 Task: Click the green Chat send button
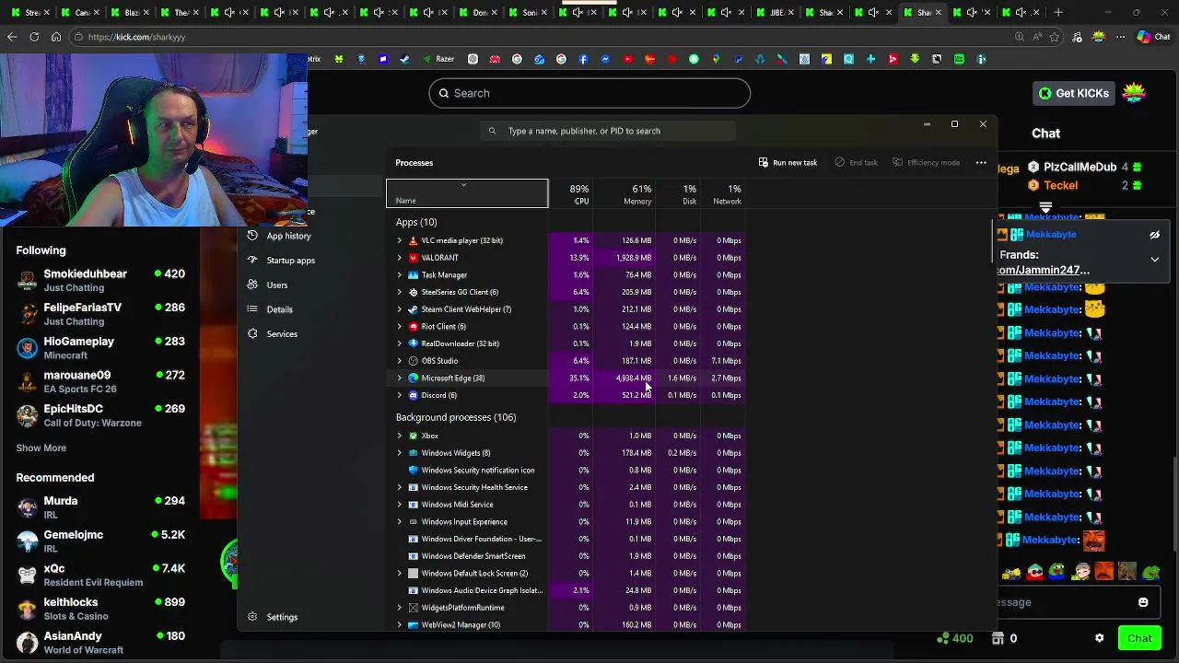click(1139, 638)
